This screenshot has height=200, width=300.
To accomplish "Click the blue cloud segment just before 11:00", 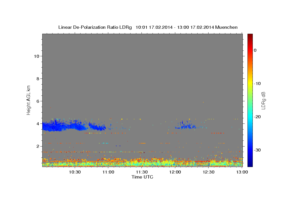I will click(x=97, y=127).
